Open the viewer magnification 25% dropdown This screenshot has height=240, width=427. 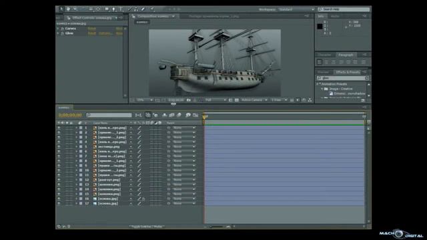click(145, 100)
